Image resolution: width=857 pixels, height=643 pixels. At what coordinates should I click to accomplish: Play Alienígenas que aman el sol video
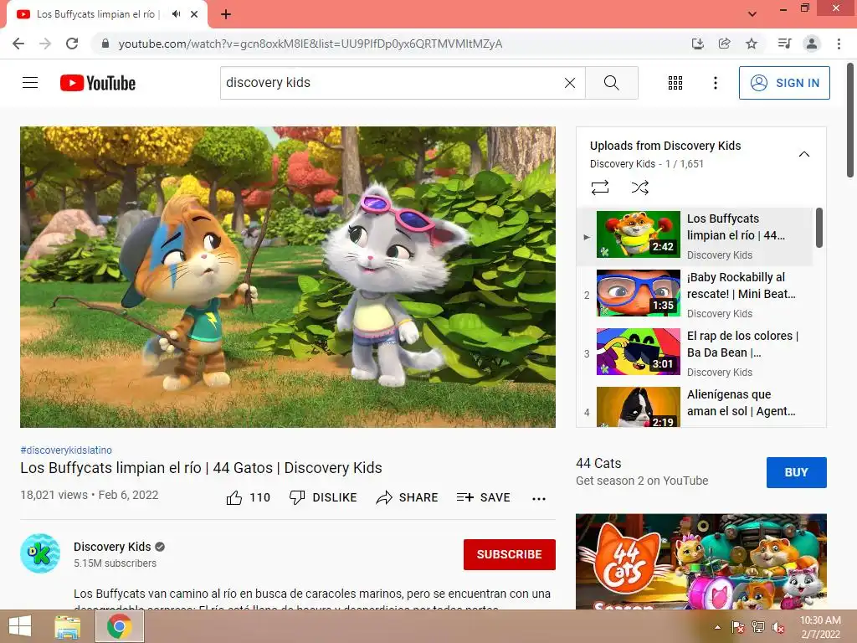pyautogui.click(x=695, y=406)
